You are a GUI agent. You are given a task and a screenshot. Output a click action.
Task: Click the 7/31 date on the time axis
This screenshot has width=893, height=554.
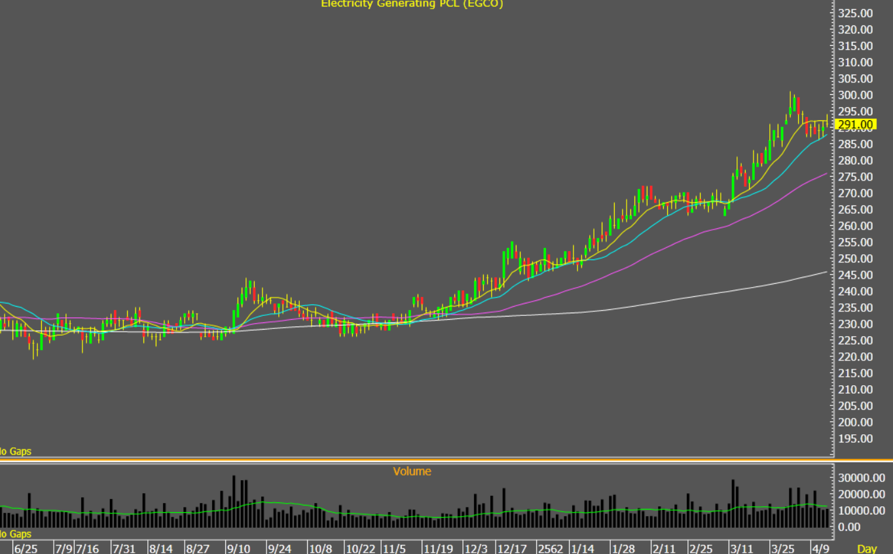124,548
